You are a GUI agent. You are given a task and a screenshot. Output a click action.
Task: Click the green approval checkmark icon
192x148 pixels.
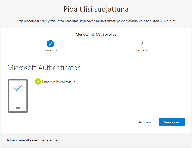pos(38,82)
